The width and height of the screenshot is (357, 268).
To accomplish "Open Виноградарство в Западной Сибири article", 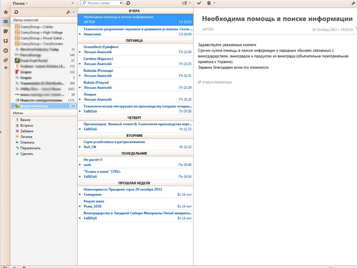I will pyautogui.click(x=135, y=216).
